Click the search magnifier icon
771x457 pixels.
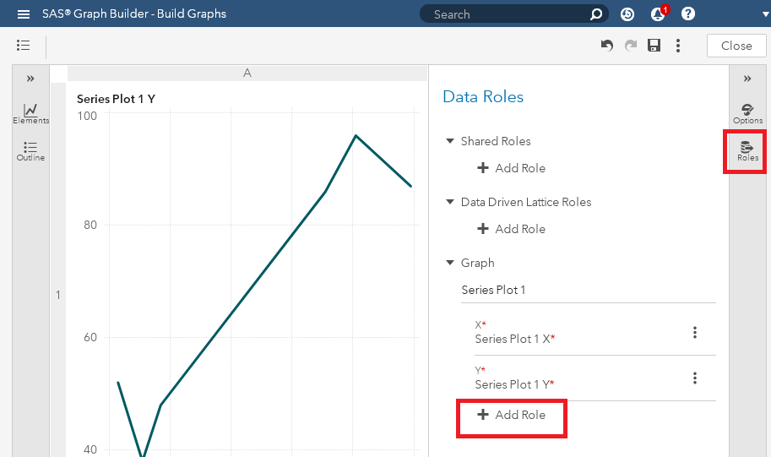(x=596, y=14)
